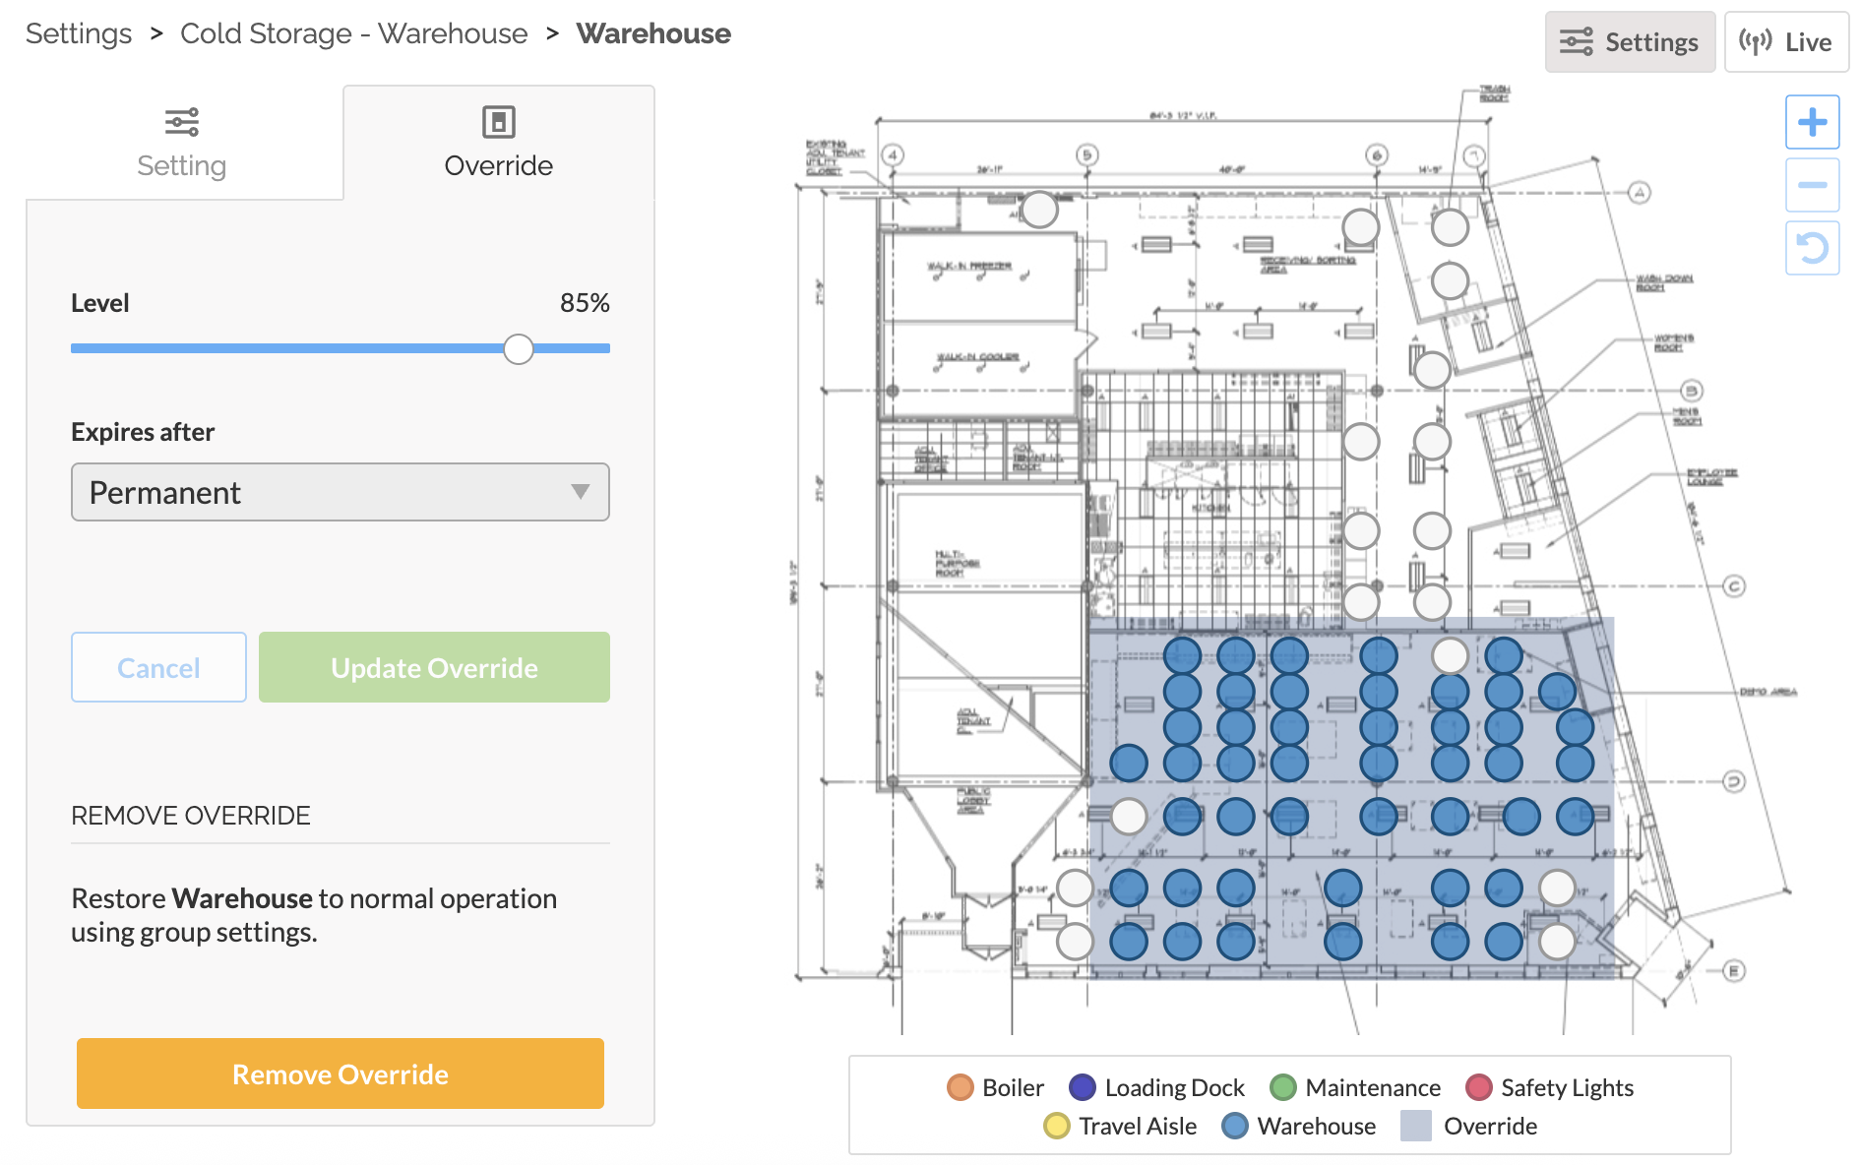This screenshot has height=1165, width=1860.
Task: Cancel the override changes
Action: [158, 667]
